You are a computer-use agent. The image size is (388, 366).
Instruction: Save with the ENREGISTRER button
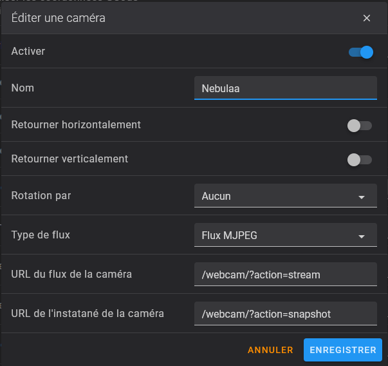coord(343,351)
